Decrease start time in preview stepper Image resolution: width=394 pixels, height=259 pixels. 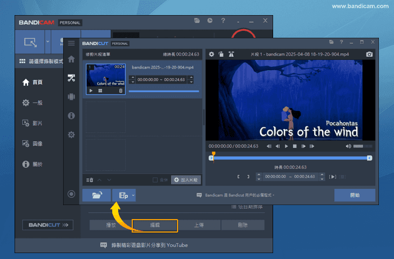259,179
